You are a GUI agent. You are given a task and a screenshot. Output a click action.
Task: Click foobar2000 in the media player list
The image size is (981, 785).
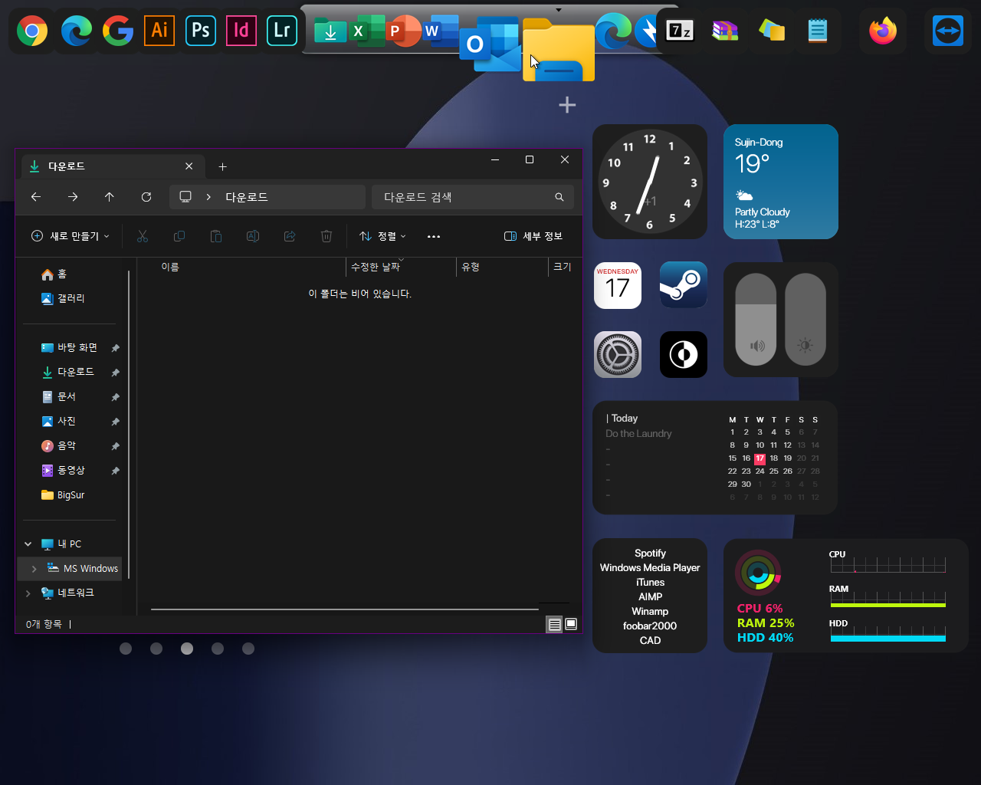coord(650,626)
